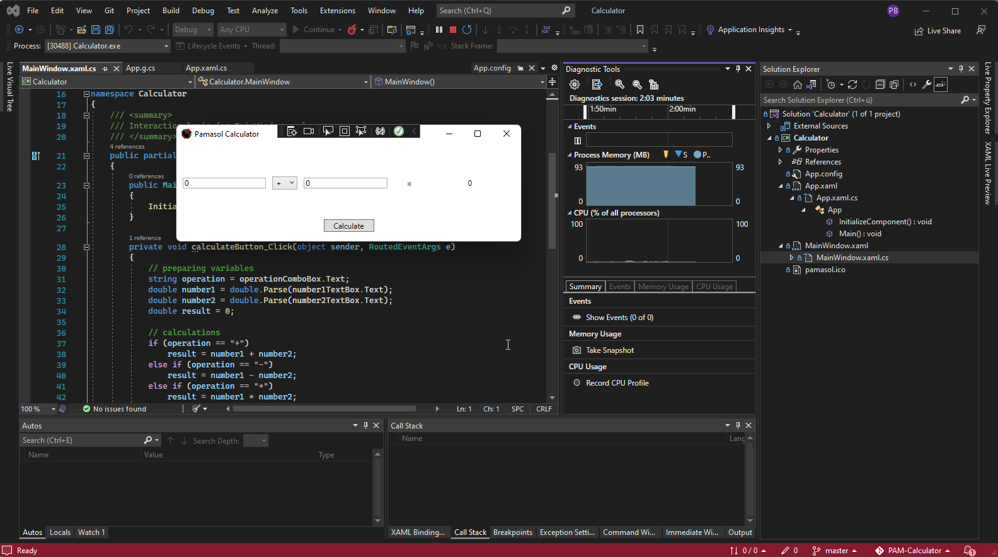Screen dimensions: 998x557
Task: Add a bookmark on current line
Action: tap(640, 30)
